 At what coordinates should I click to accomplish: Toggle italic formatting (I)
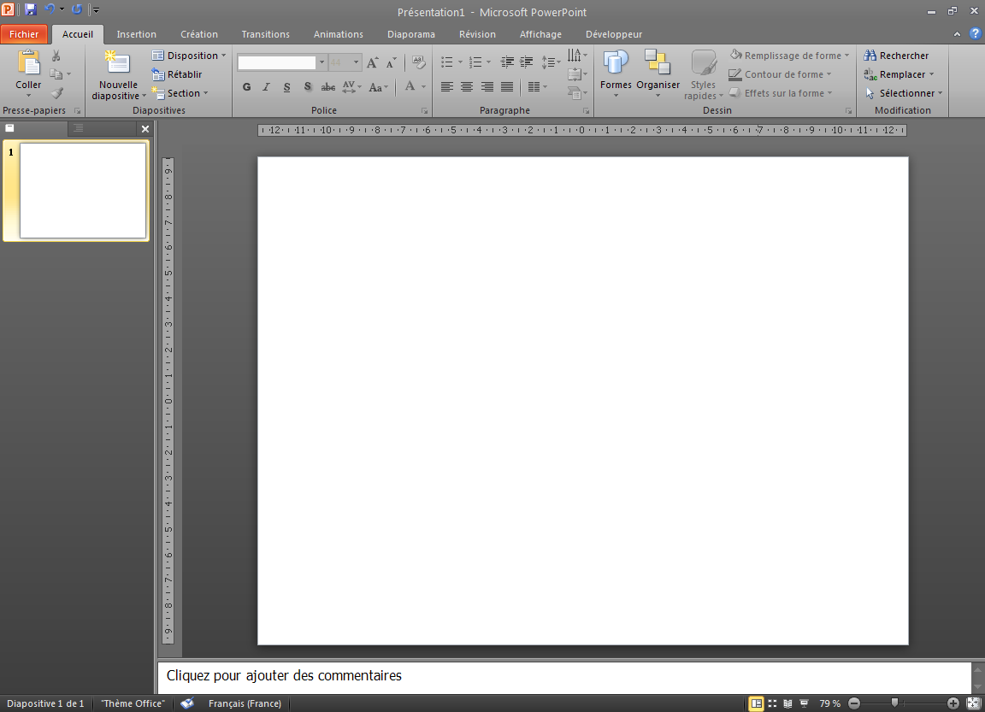click(x=267, y=87)
